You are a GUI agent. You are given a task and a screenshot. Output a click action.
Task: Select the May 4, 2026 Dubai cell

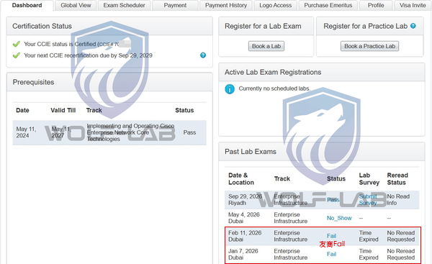tap(244, 218)
